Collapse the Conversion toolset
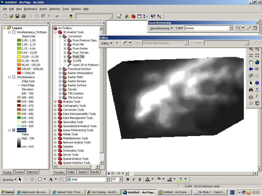262x196 pixels. [x=60, y=36]
